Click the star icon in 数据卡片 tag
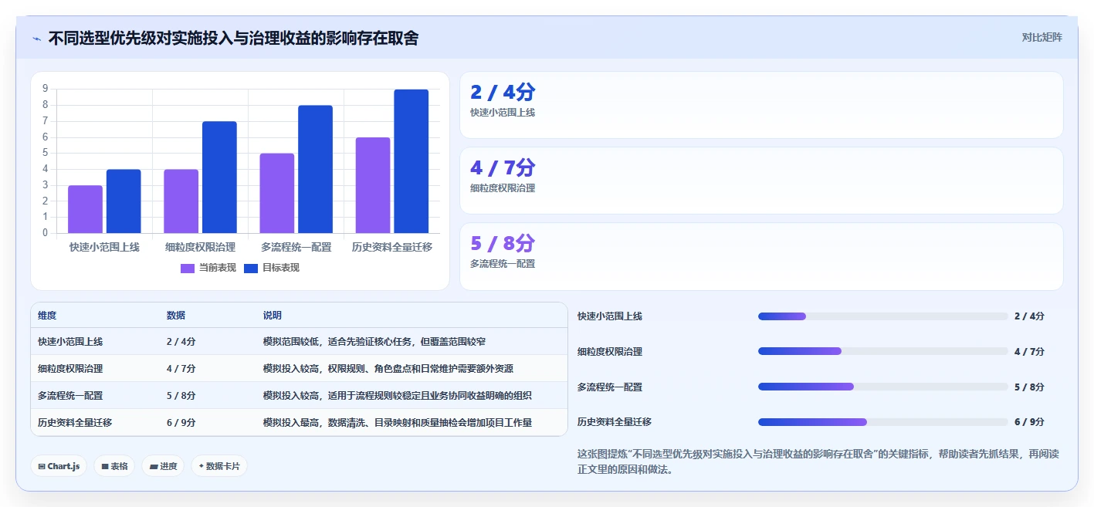1094x507 pixels. click(x=202, y=466)
